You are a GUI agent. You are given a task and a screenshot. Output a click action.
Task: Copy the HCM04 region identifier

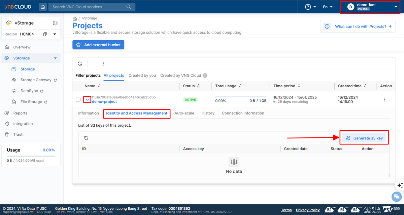45,34
